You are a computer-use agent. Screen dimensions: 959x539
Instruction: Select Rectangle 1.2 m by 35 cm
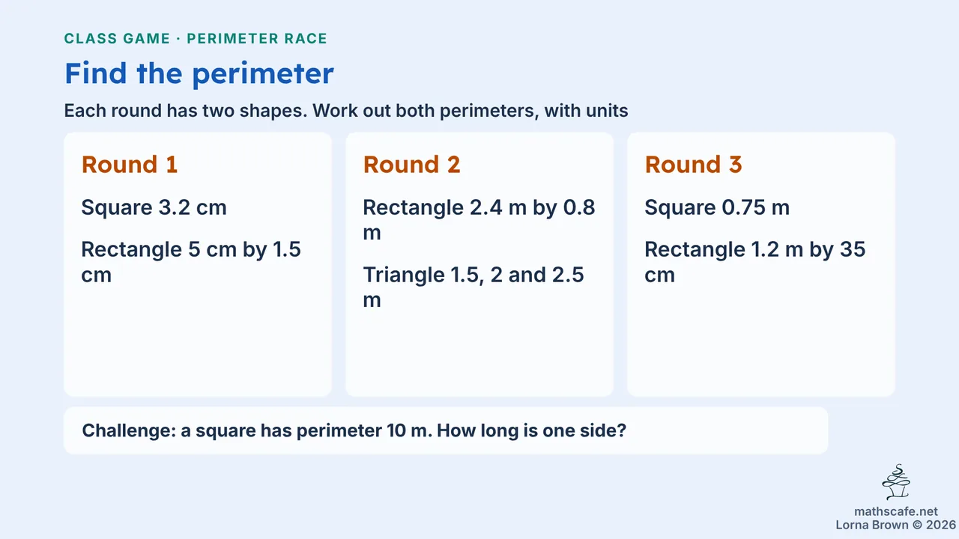[755, 262]
